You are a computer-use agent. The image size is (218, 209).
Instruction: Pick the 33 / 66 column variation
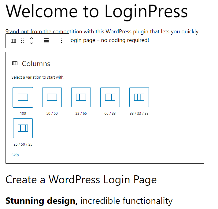tap(81, 97)
